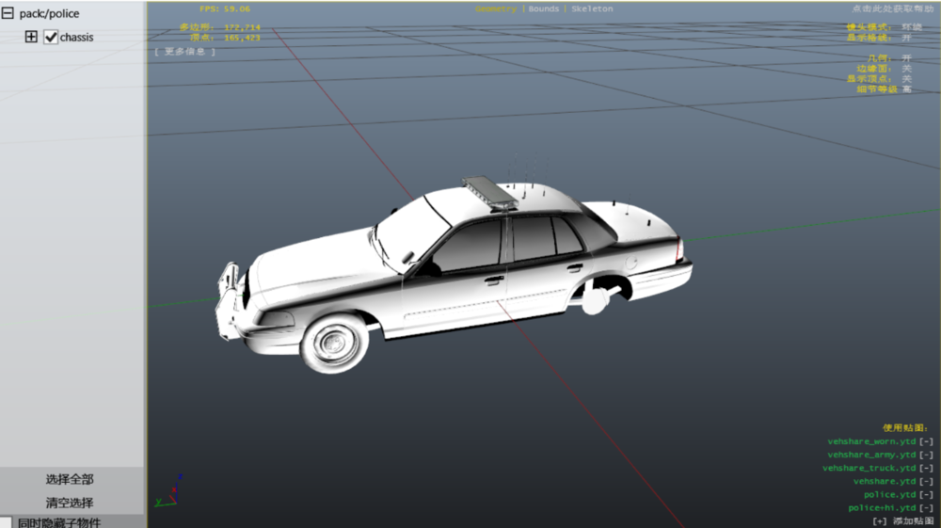The image size is (941, 528).
Task: Click the XYZ axis gizmo
Action: point(168,490)
